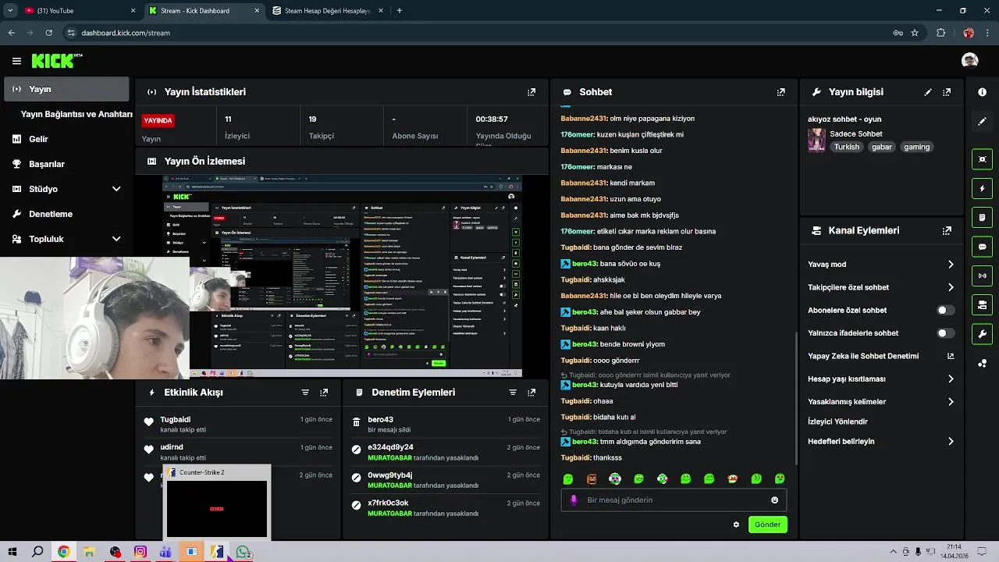Image resolution: width=999 pixels, height=562 pixels.
Task: Open info icon in right sidebar
Action: tap(982, 92)
